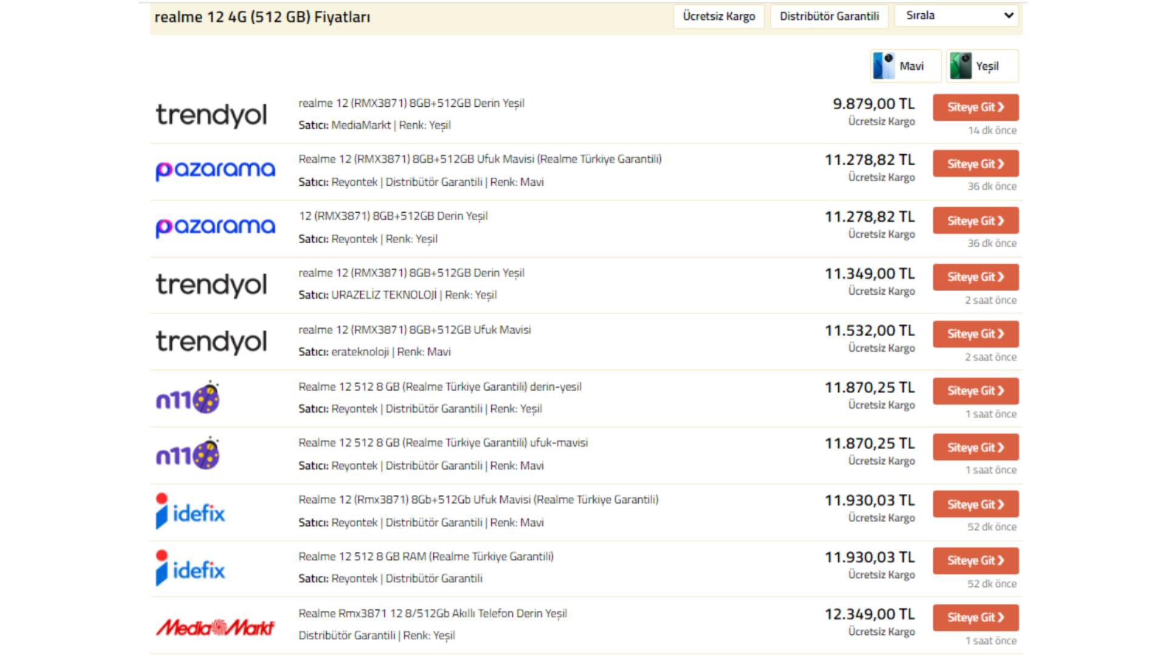
Task: Go to site for pazarama Ufuk Mavisi offer
Action: [x=975, y=164]
